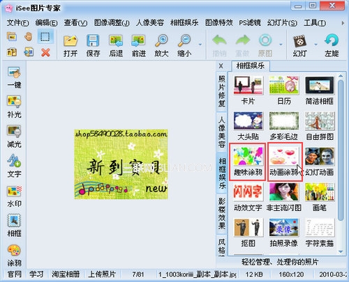Zoom out with the 缩小 magnifier

click(x=184, y=41)
